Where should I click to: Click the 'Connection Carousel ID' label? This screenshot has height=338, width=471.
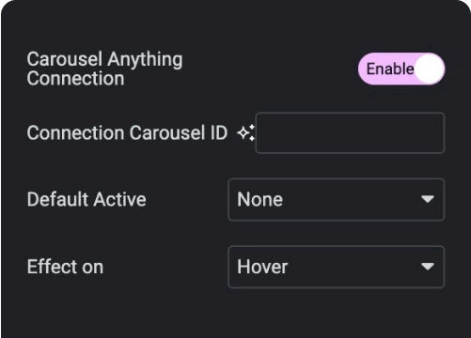(127, 133)
